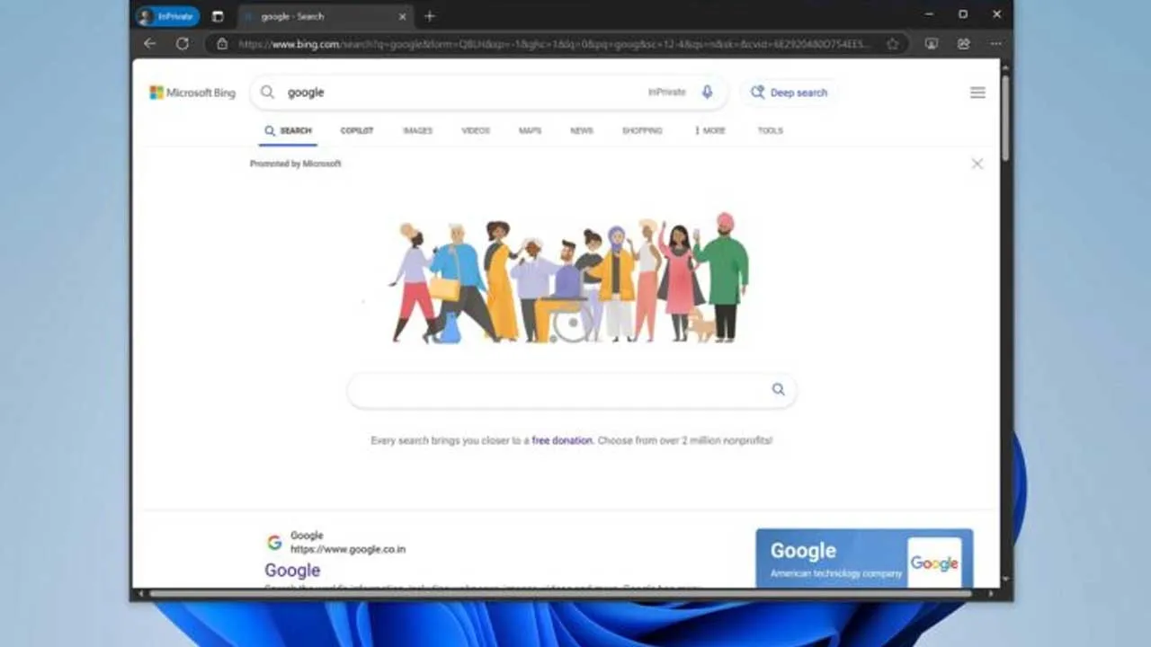Go back to previous page
Viewport: 1151px width, 647px height.
pos(149,43)
